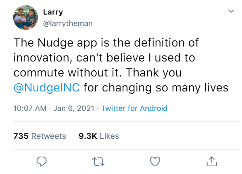
Task: Click the reply speech bubble icon
Action: pos(42,161)
